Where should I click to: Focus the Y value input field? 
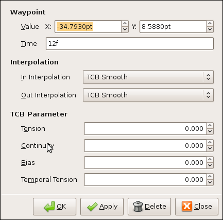173,27
